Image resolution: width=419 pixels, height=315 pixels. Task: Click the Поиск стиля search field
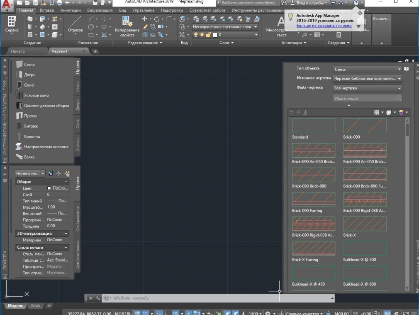pos(364,99)
